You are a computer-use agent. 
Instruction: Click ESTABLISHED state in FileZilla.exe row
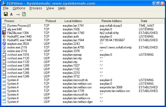point(148,33)
